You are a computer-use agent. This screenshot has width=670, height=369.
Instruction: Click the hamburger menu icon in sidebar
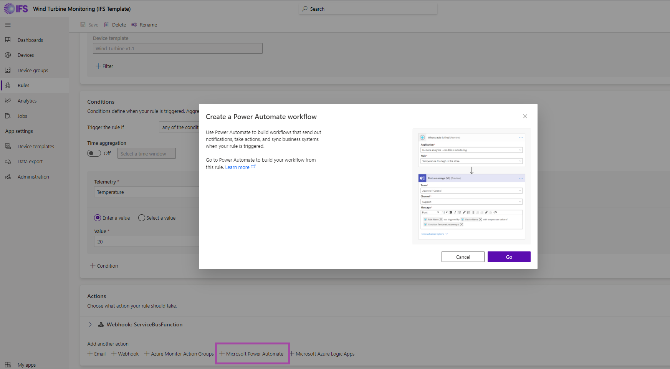point(8,25)
